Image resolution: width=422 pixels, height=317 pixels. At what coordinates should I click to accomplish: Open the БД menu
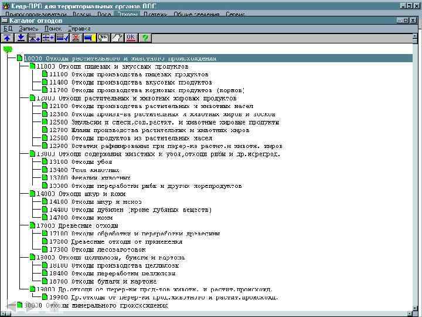[8, 29]
